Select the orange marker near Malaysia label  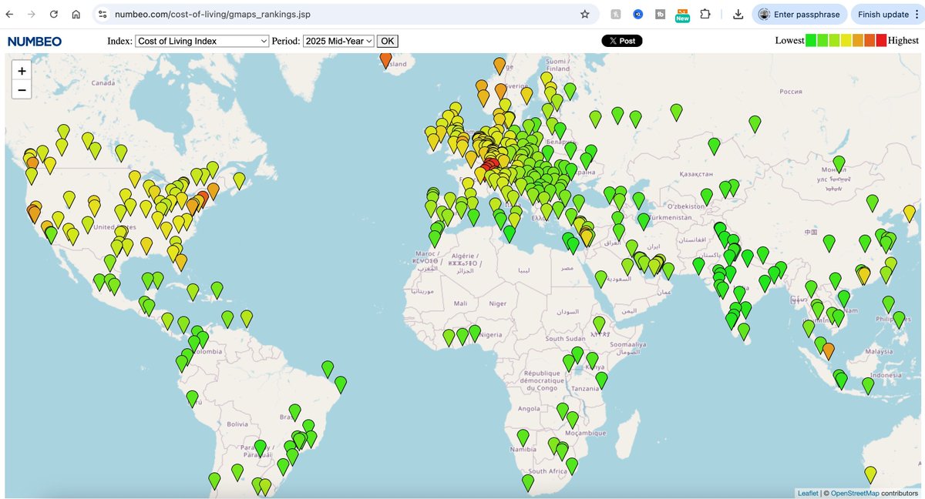pos(828,351)
